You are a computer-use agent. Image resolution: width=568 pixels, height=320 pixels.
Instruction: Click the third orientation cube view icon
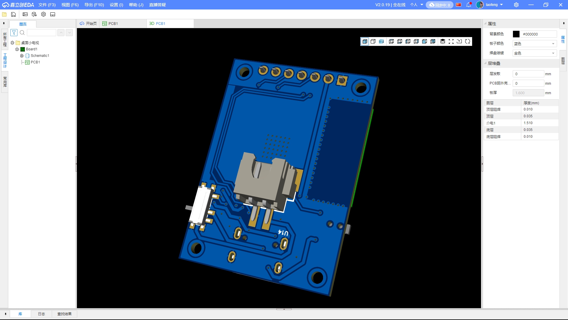tap(408, 41)
